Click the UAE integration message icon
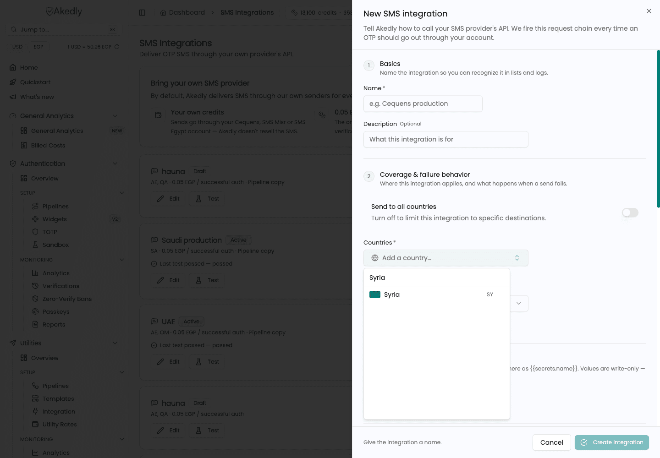The image size is (660, 458). pyautogui.click(x=154, y=322)
